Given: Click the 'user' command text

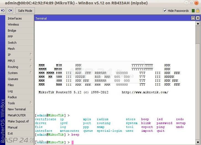Looking at the screenshot, I should coord(129,131).
